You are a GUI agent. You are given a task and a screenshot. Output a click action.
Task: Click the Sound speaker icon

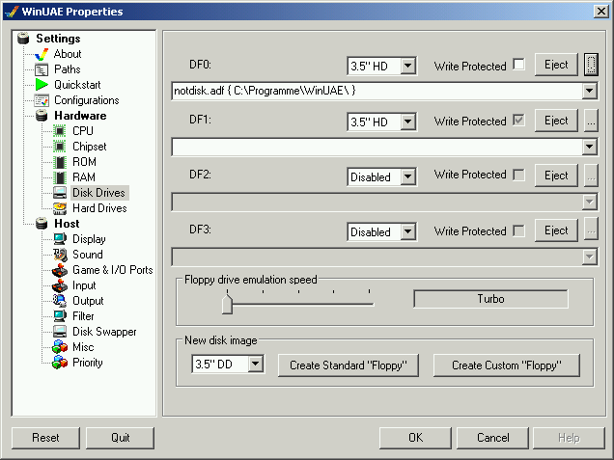60,255
